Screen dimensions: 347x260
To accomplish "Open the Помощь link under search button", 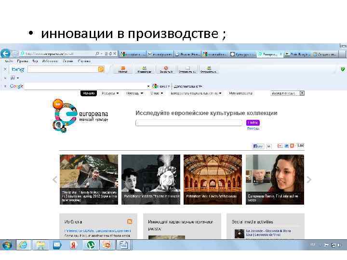I will (253, 129).
